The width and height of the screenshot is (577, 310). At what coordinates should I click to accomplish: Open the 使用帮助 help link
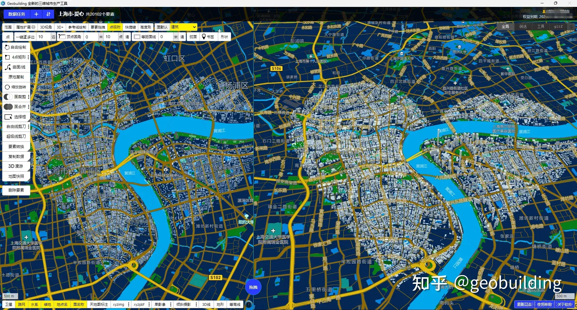click(x=544, y=304)
